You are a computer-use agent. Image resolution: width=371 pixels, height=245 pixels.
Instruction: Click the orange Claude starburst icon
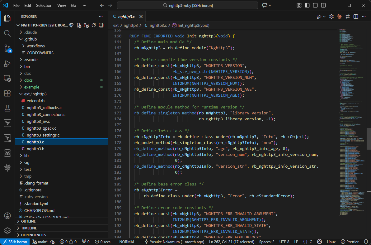(x=340, y=17)
